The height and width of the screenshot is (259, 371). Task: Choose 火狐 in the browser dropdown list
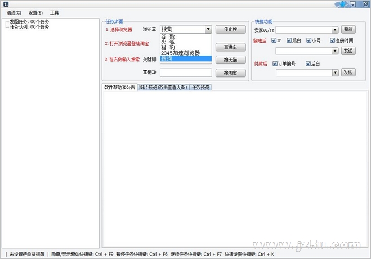click(x=168, y=42)
